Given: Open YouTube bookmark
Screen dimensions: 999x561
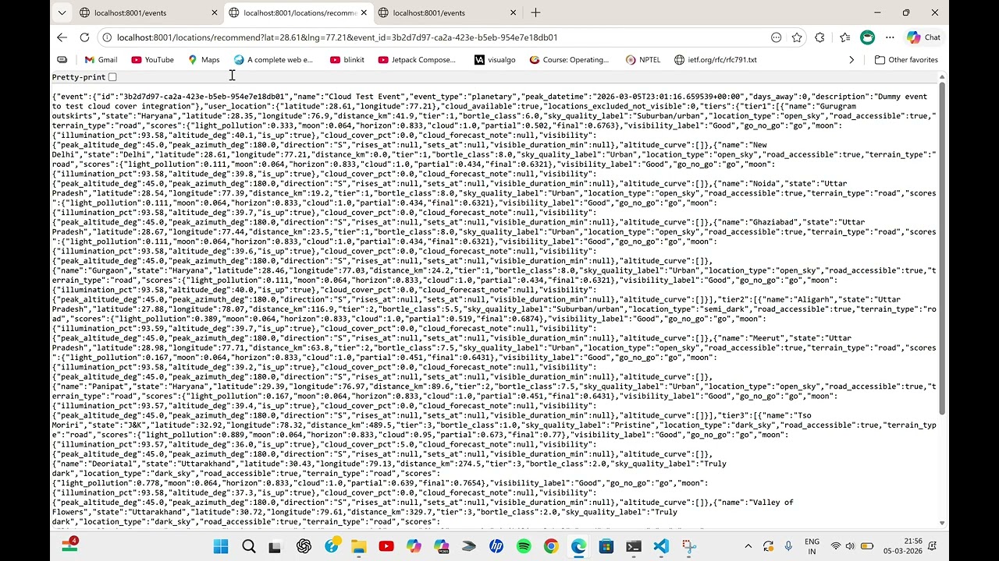Looking at the screenshot, I should (x=152, y=60).
